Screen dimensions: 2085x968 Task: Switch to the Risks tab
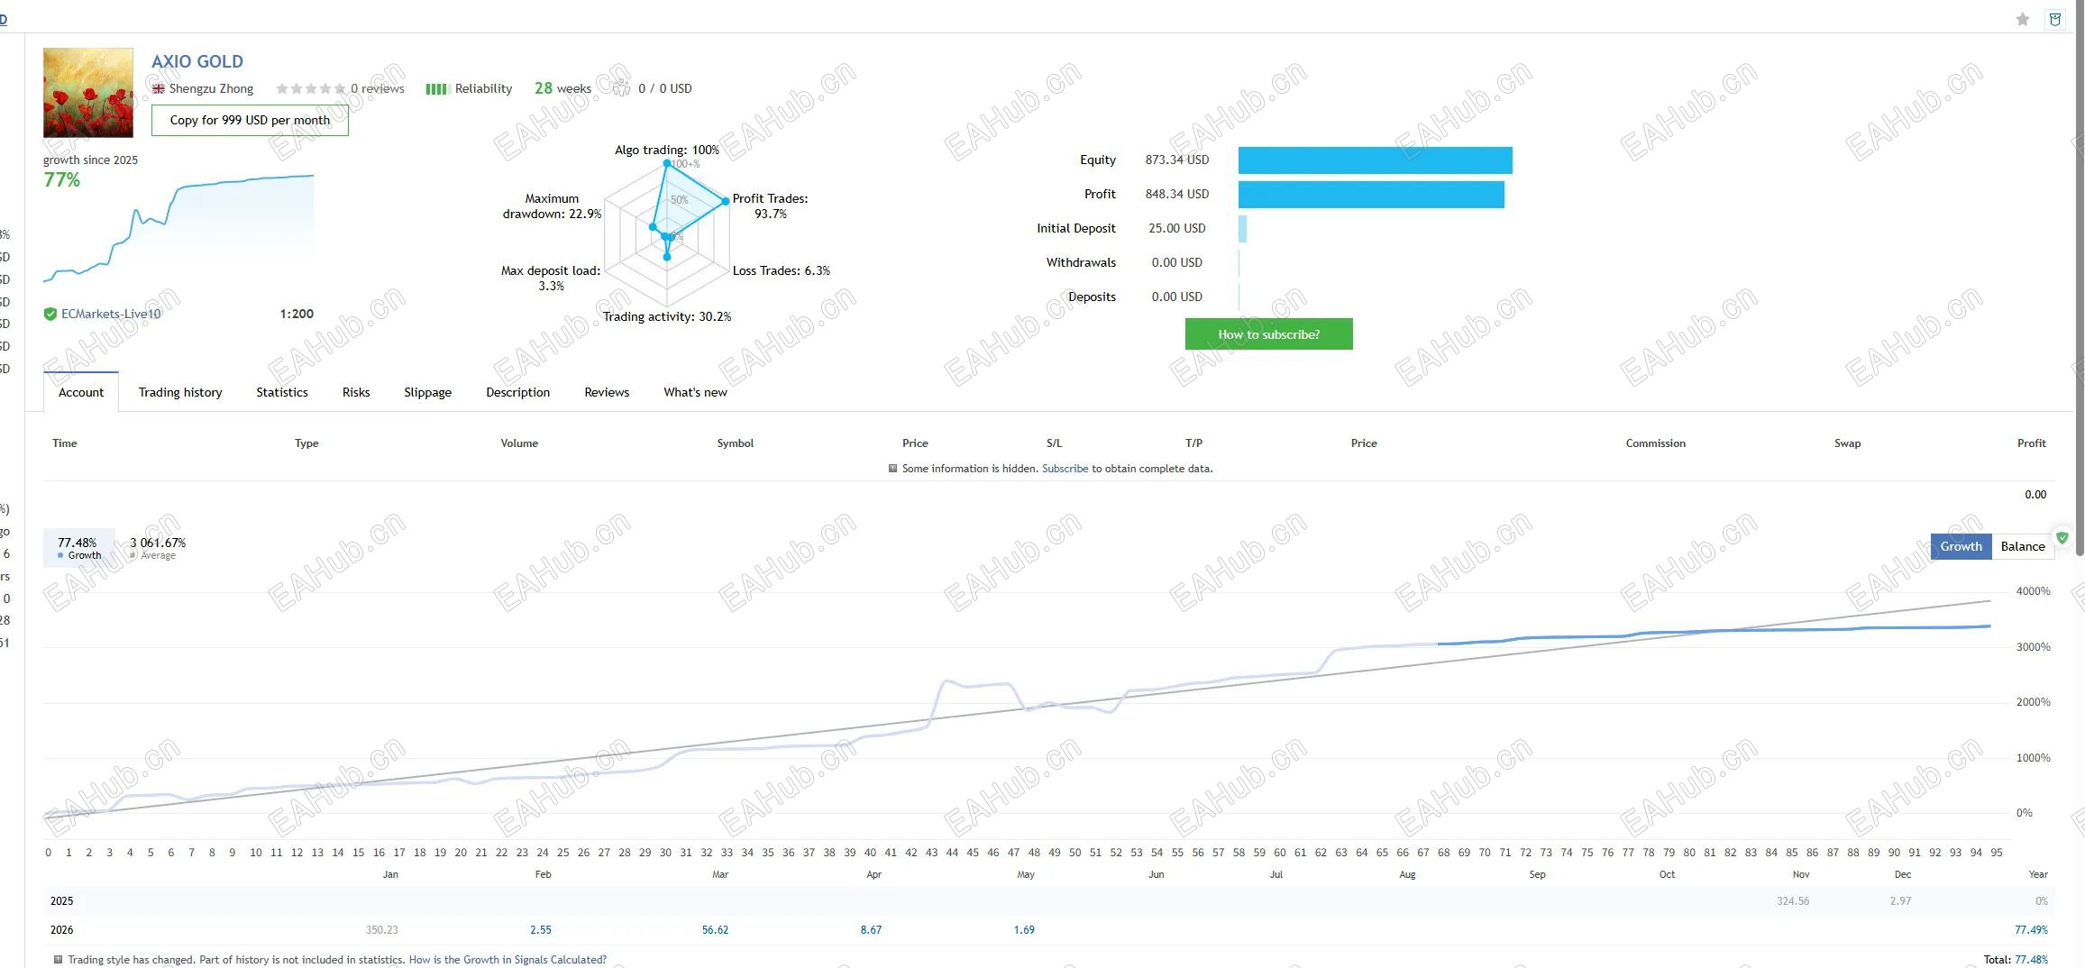point(356,392)
